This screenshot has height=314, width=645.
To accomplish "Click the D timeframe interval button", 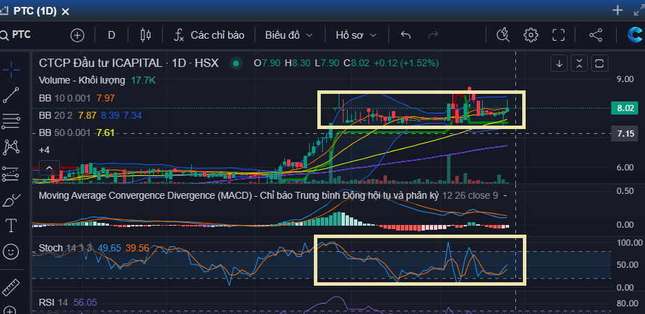I will tap(111, 35).
